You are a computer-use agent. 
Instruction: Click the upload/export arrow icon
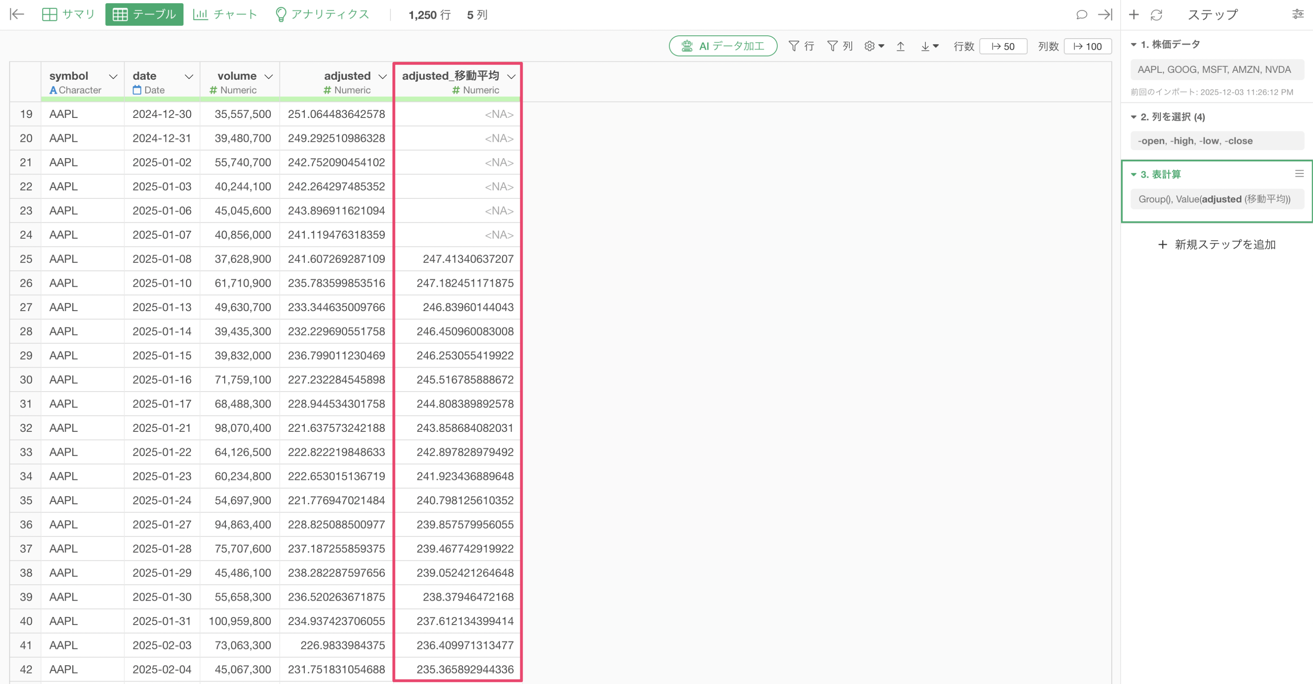900,46
